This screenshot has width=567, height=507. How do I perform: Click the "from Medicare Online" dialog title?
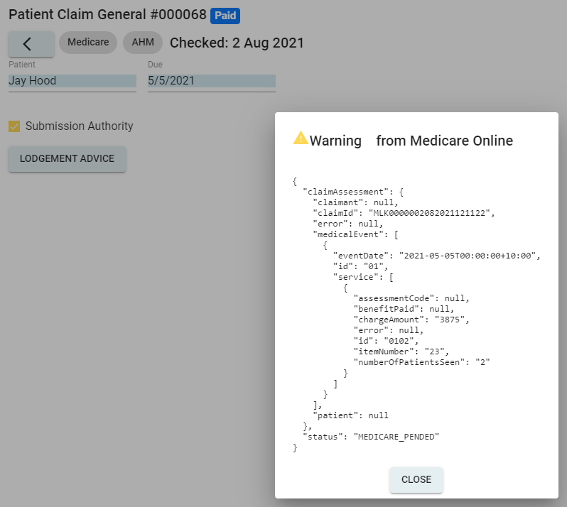tap(444, 141)
